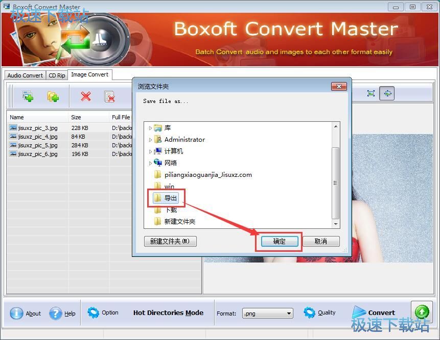Select the 网络 tree item
This screenshot has height=340, width=440.
pyautogui.click(x=171, y=163)
